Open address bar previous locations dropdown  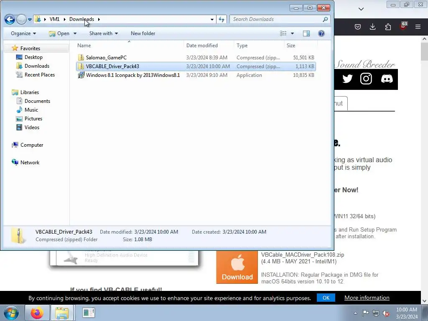click(x=212, y=19)
